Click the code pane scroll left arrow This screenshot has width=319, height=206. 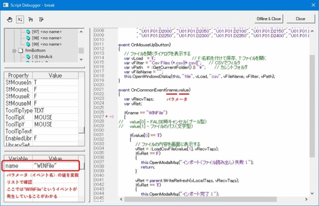point(121,199)
